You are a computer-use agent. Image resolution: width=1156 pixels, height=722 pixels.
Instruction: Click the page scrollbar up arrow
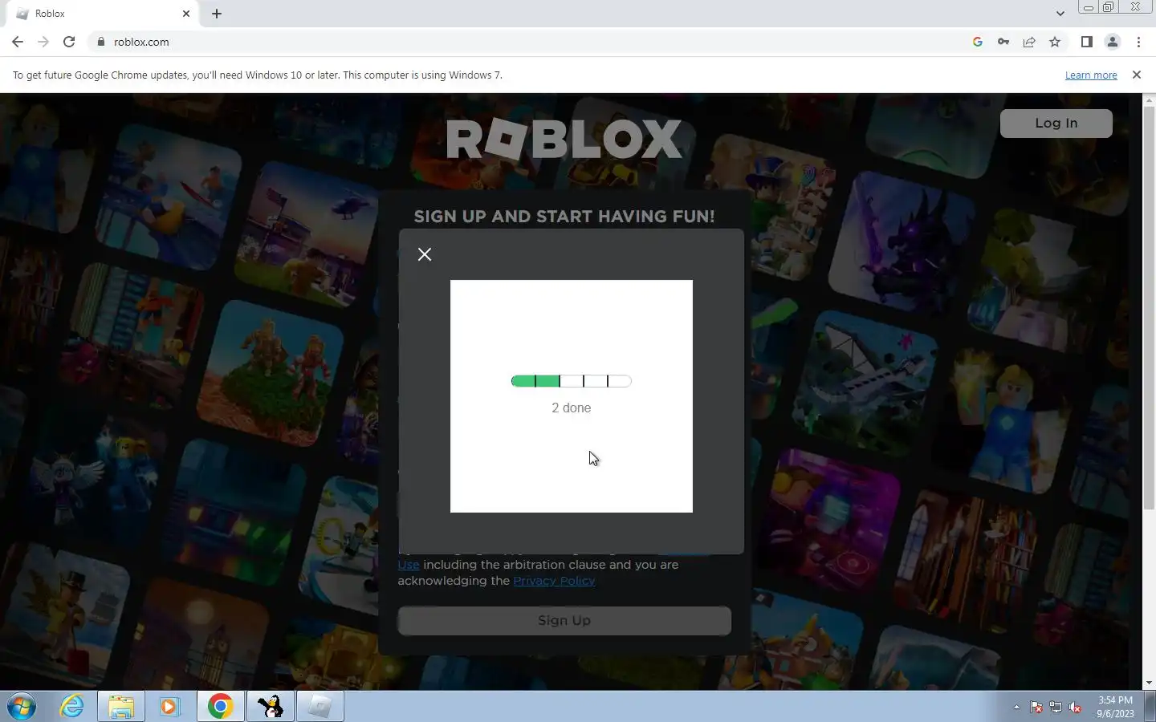tap(1149, 99)
